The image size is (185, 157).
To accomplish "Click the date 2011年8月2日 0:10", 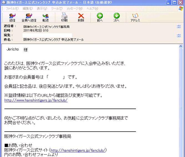I will [x=36, y=31].
